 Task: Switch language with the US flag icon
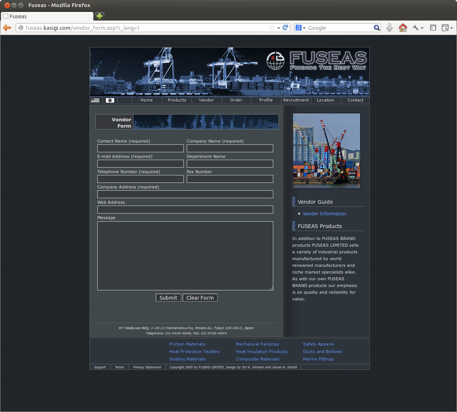pyautogui.click(x=95, y=100)
